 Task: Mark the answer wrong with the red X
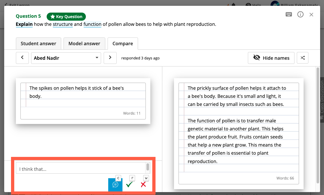[143, 185]
